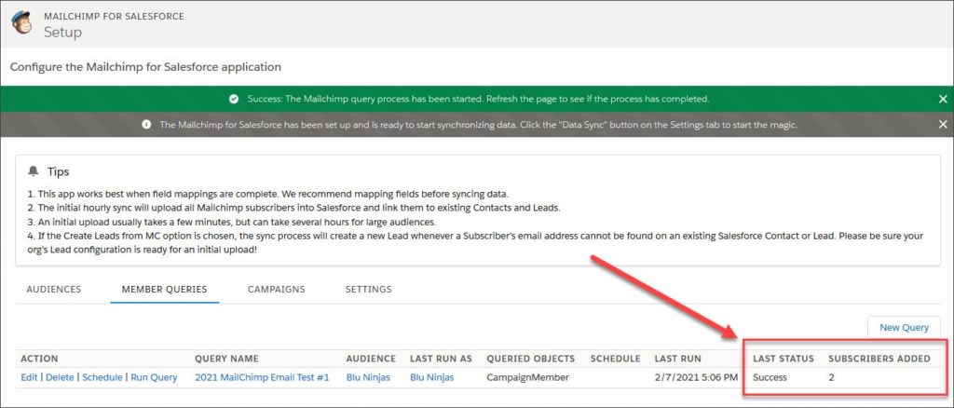Click the bell icon beside Tips

pos(34,171)
